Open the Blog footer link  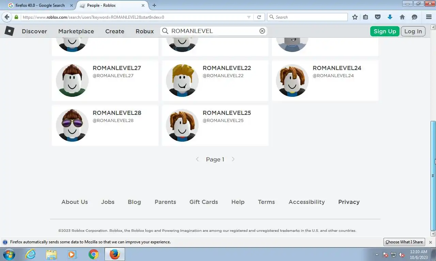coord(134,202)
